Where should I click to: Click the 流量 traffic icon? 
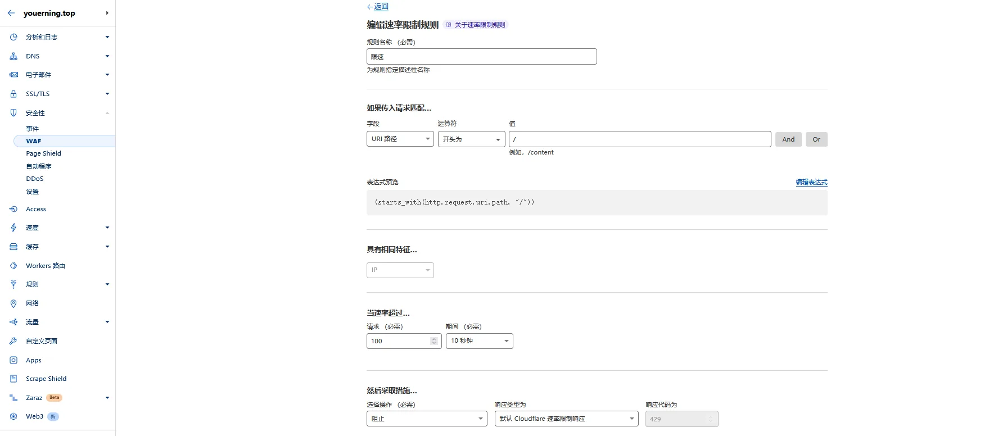pos(13,322)
